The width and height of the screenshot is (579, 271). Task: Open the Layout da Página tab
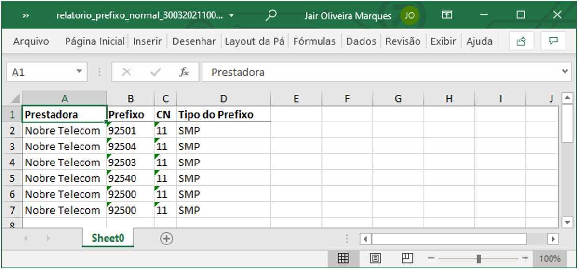click(x=255, y=41)
